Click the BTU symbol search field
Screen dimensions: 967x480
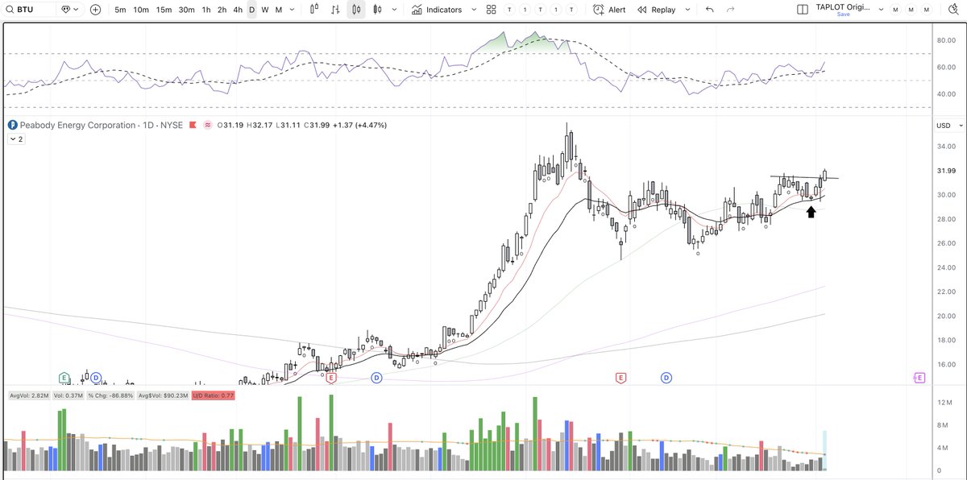pyautogui.click(x=29, y=10)
